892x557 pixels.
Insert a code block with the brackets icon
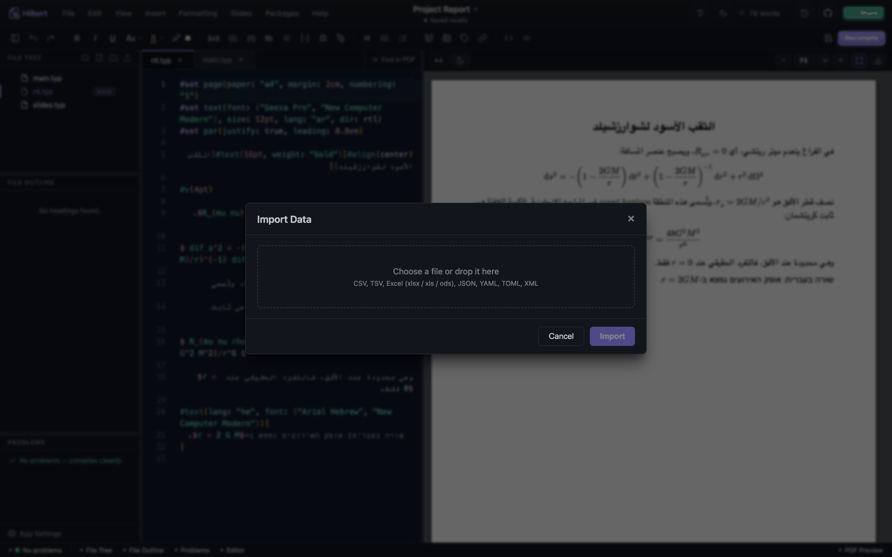tap(508, 38)
